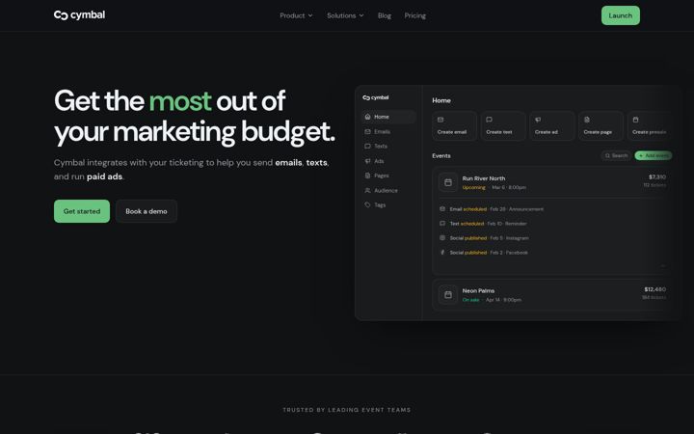Screen dimensions: 694x434
Task: Click the yellow Upcoming status label
Action: (x=473, y=188)
